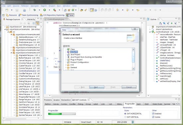Collapse ControlExample class node in Outline
Screen dimensions: 183x125
point(150,32)
